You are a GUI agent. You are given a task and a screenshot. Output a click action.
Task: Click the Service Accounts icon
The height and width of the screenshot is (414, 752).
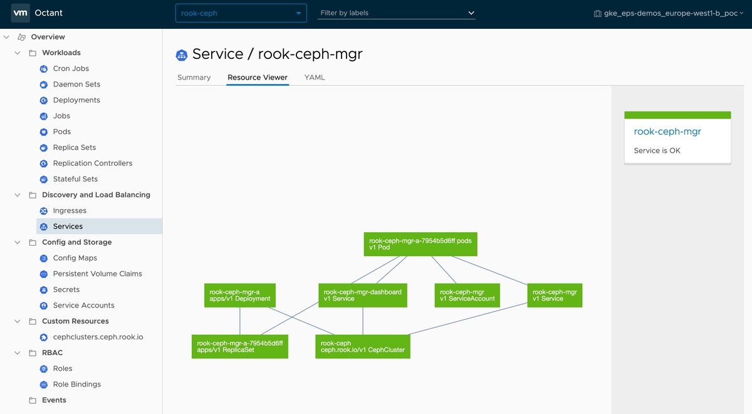pyautogui.click(x=44, y=306)
